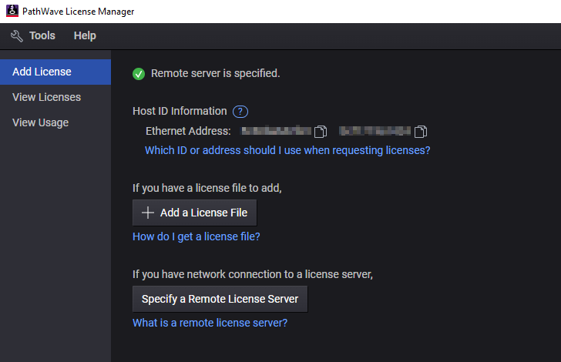Click Specify a Remote License Server button

click(220, 299)
